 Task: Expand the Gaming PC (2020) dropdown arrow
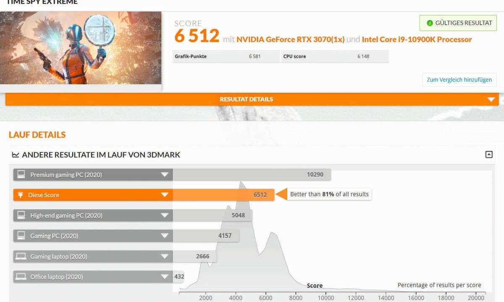click(x=165, y=236)
